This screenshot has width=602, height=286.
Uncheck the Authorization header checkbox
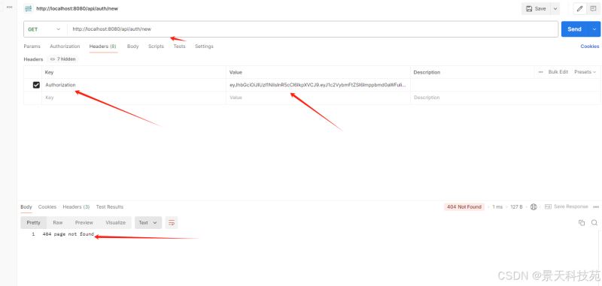[36, 85]
